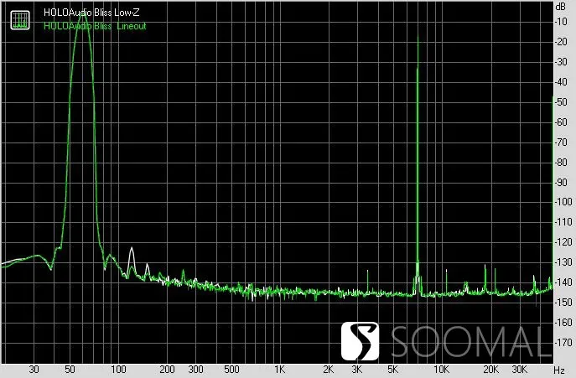Click the 5K frequency label
Image resolution: width=576 pixels, height=378 pixels.
pos(392,369)
